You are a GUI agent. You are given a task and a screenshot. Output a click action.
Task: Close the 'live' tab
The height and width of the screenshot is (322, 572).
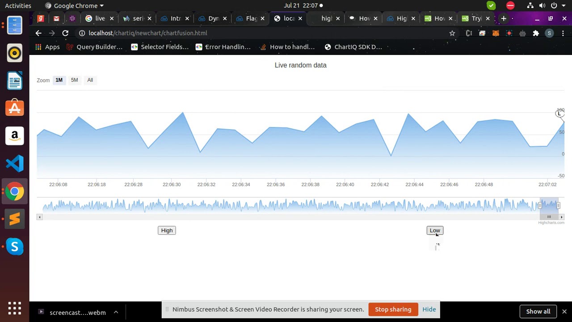[x=112, y=18]
